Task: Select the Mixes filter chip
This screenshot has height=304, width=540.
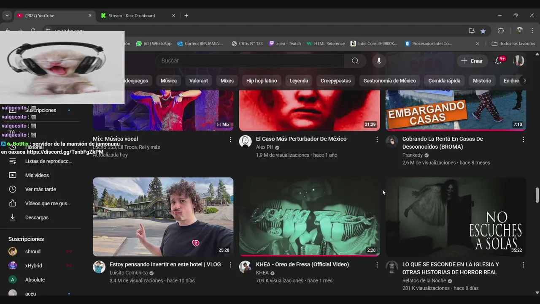Action: [x=227, y=81]
